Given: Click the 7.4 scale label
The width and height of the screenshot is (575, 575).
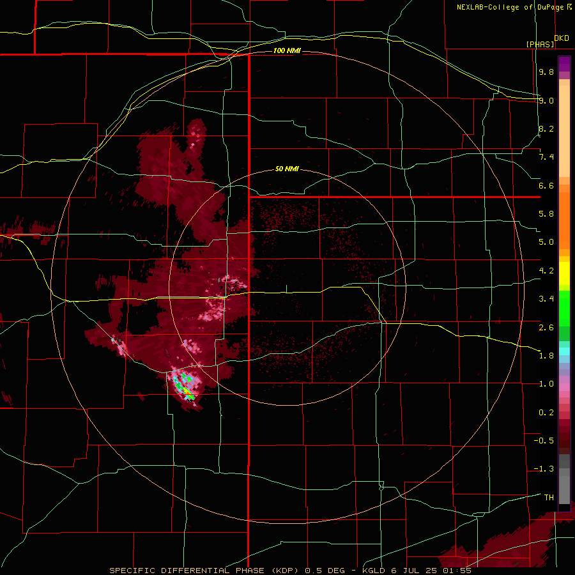Looking at the screenshot, I should 546,157.
